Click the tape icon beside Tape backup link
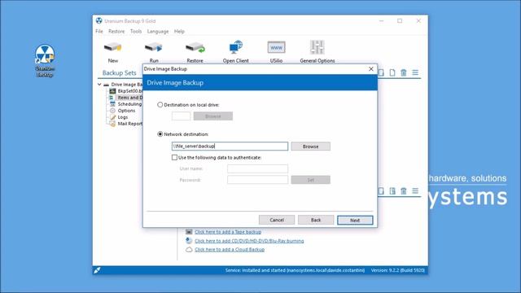The height and width of the screenshot is (293, 521). point(189,231)
